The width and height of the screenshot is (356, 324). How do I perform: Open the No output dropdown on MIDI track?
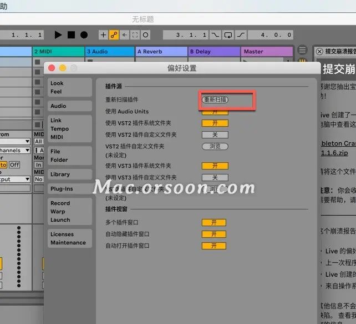(x=39, y=180)
